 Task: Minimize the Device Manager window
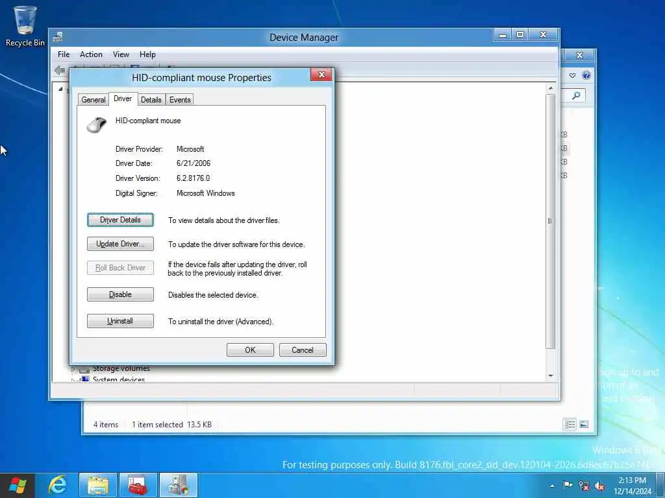(503, 35)
